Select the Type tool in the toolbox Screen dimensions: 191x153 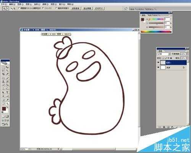click(7, 92)
